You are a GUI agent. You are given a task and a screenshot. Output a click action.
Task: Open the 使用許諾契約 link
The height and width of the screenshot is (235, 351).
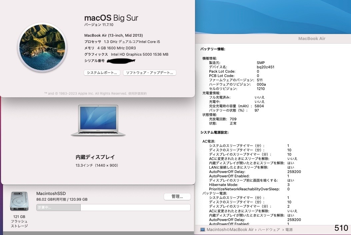point(137,93)
